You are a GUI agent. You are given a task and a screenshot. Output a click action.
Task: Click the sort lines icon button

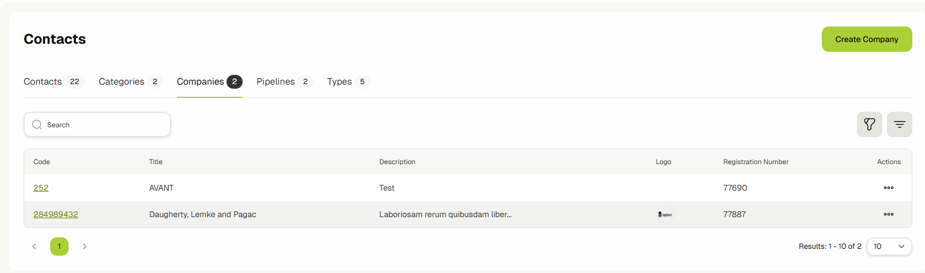(899, 124)
